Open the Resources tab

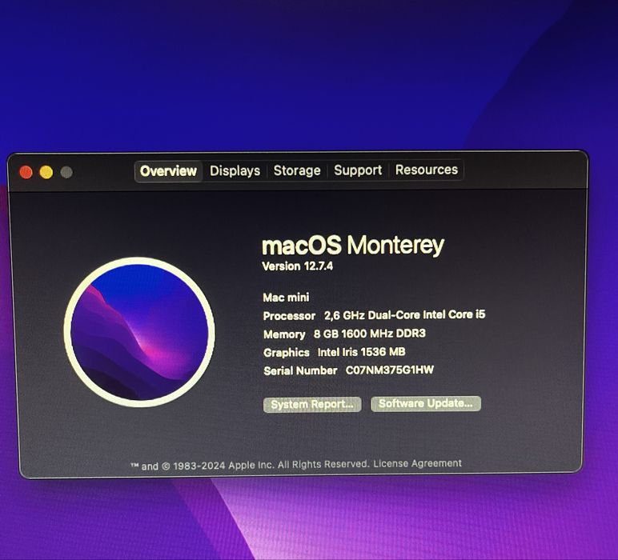point(427,170)
